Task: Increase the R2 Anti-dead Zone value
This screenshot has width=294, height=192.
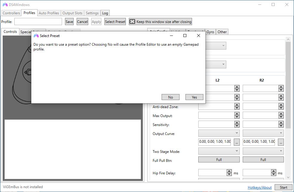Action: pos(281,105)
